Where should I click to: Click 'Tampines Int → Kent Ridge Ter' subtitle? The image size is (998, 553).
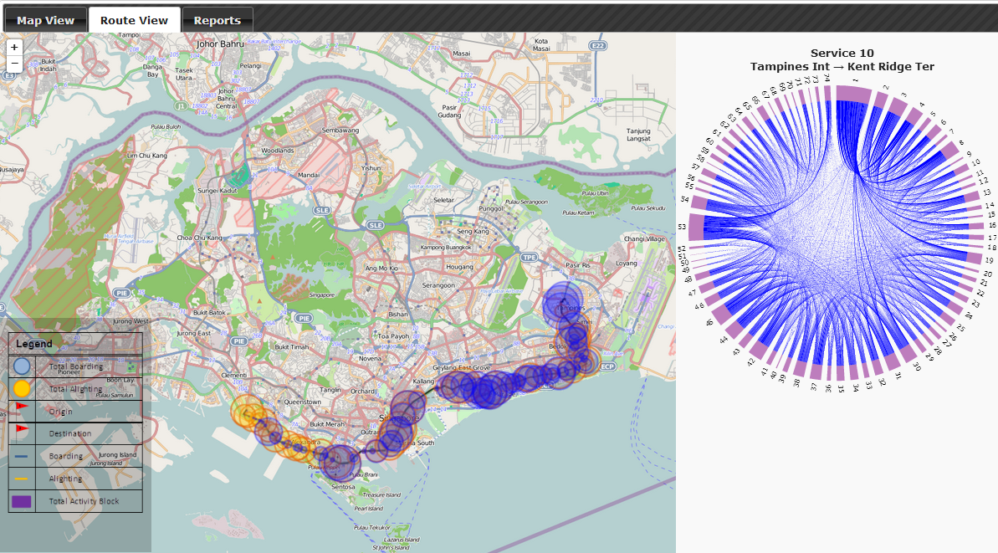coord(842,67)
